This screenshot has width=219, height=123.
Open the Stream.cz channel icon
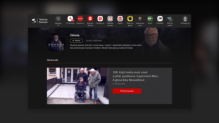80,18
